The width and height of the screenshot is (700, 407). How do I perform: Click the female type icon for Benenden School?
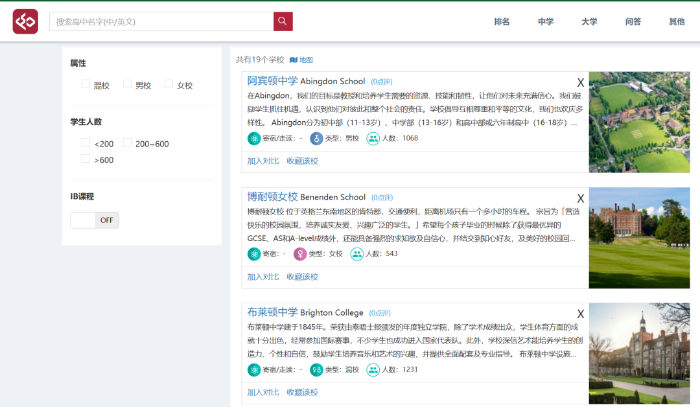pyautogui.click(x=300, y=254)
